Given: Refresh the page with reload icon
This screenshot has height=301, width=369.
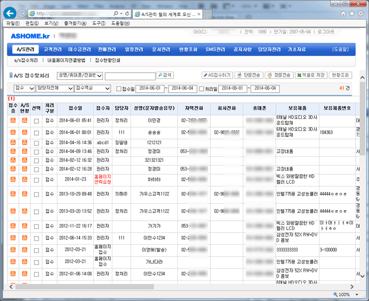Looking at the screenshot, I should pos(127,14).
